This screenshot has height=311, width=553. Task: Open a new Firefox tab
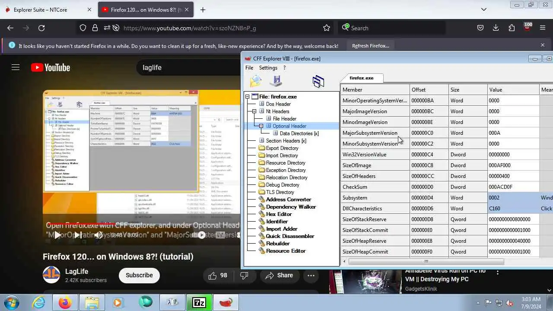click(203, 10)
